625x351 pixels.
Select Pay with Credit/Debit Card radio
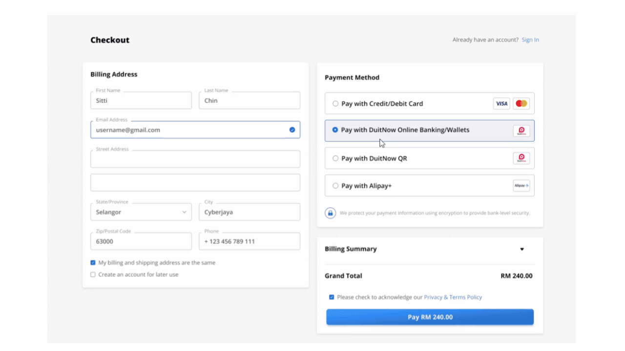[335, 103]
